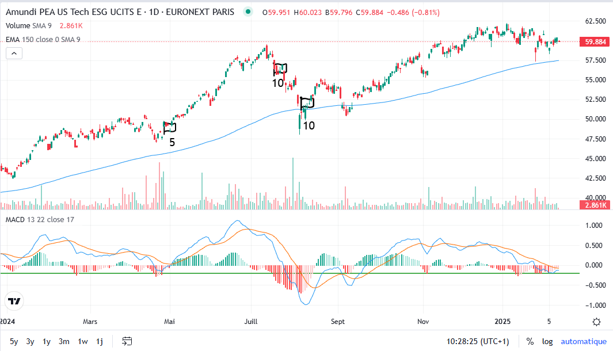Click the Mars date axis label

pyautogui.click(x=90, y=321)
